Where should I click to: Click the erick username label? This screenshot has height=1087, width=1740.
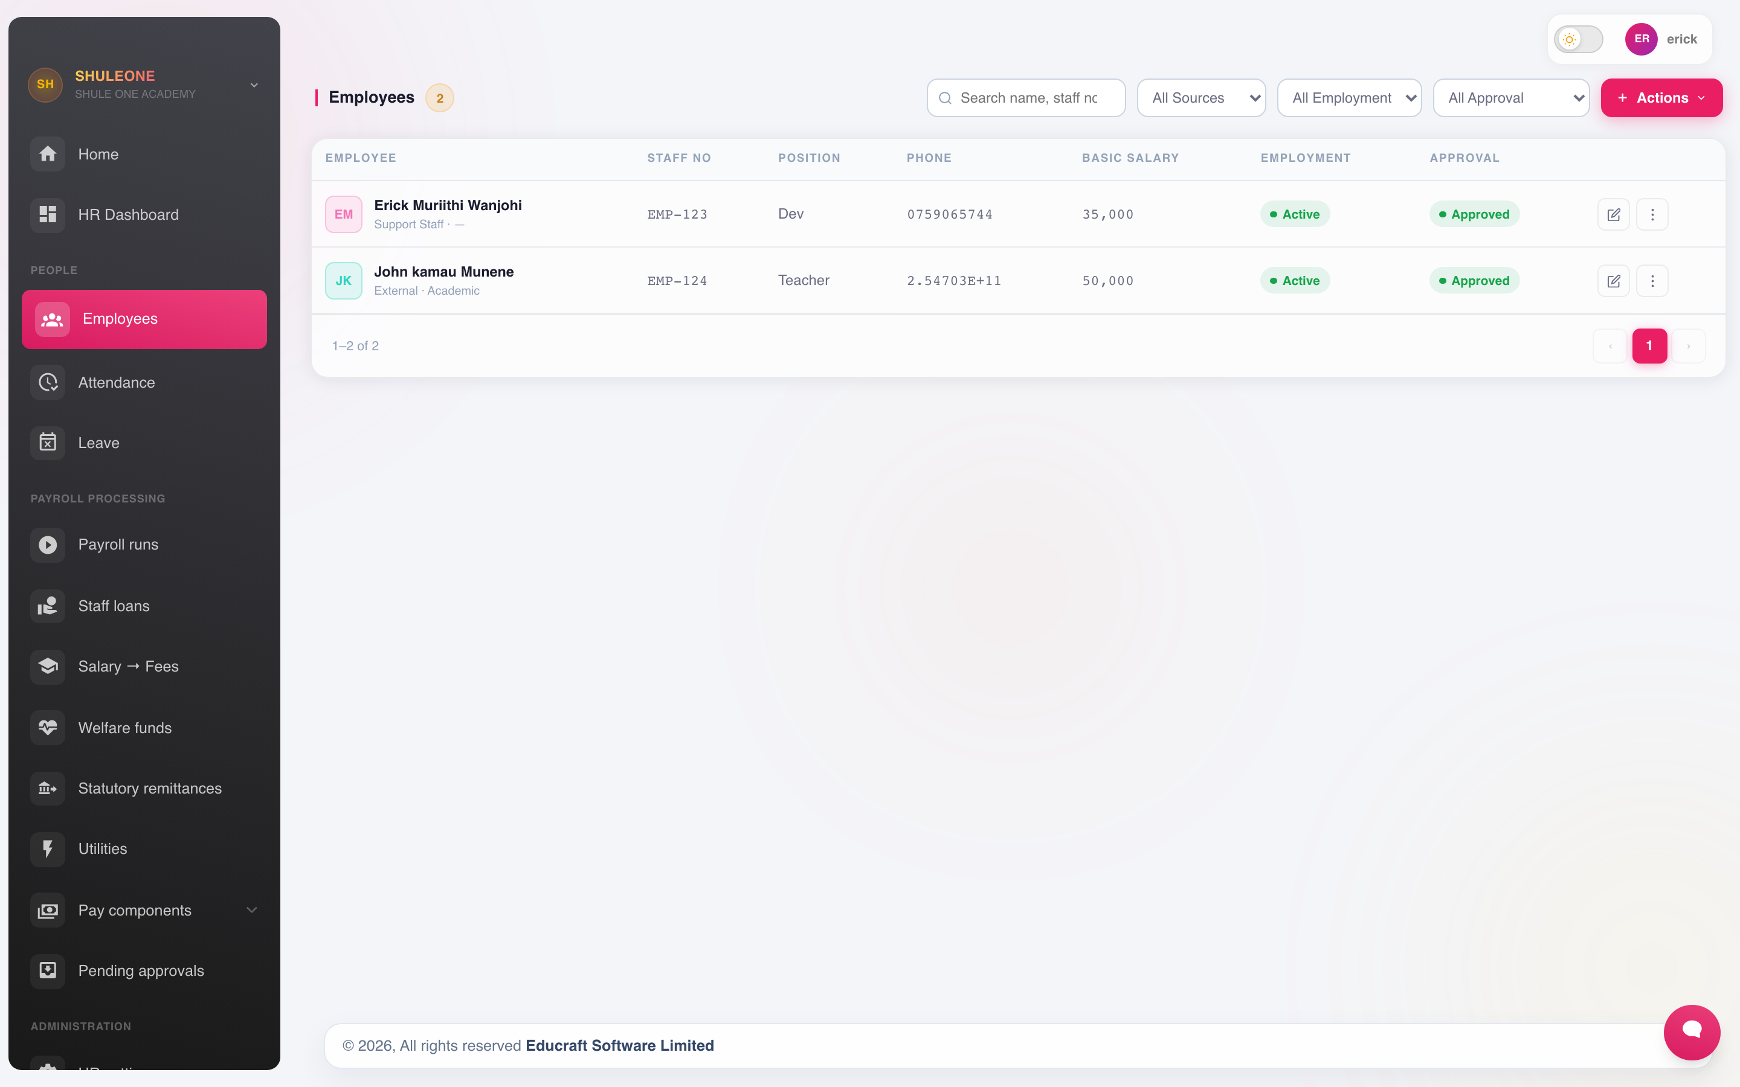1682,39
